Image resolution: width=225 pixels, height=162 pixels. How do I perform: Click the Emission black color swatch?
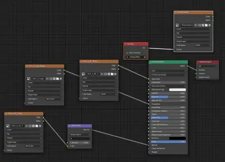click(x=177, y=138)
